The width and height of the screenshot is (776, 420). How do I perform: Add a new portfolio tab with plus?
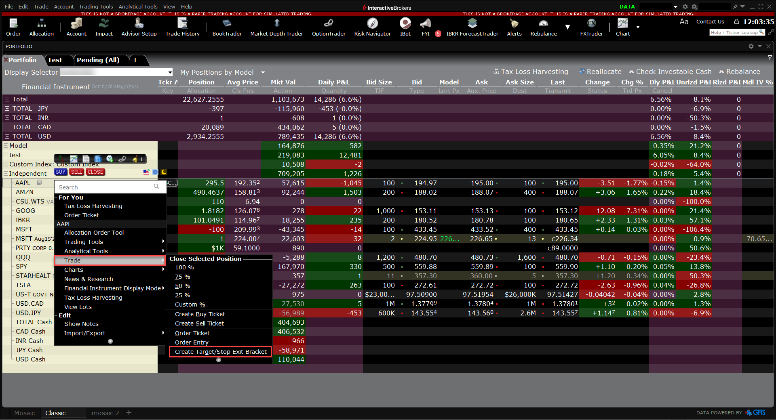[135, 60]
